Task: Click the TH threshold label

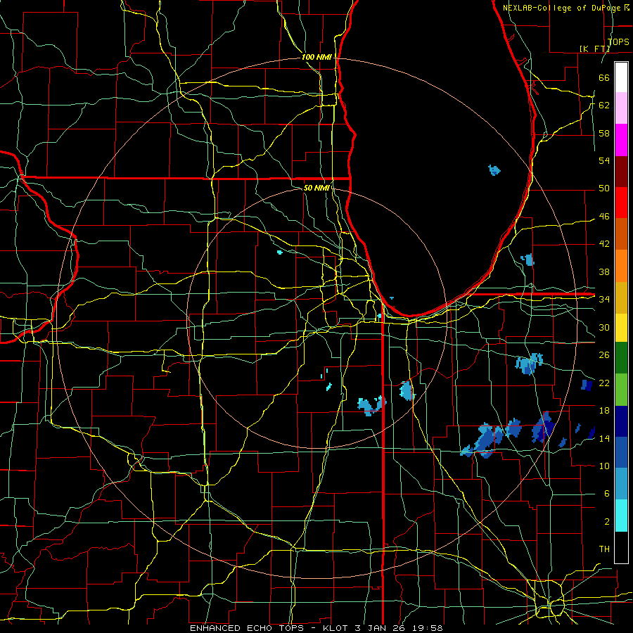Action: pos(604,549)
